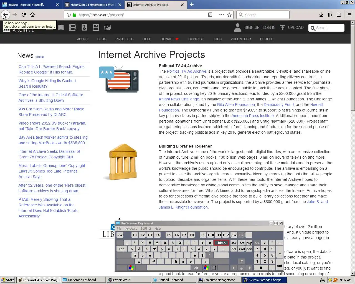Click SIGN UP | LOG IN link
The height and width of the screenshot is (284, 355).
click(260, 27)
